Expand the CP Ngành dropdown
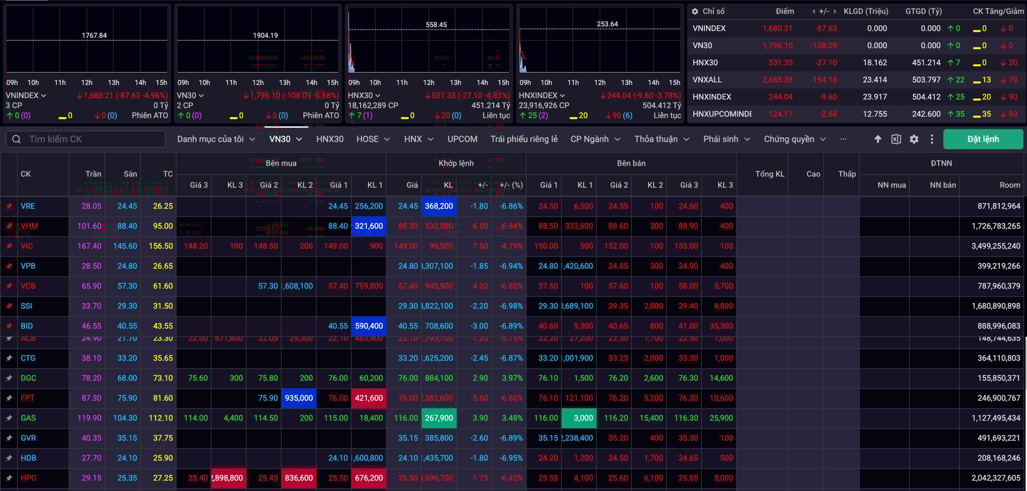This screenshot has width=1027, height=491. click(x=595, y=139)
